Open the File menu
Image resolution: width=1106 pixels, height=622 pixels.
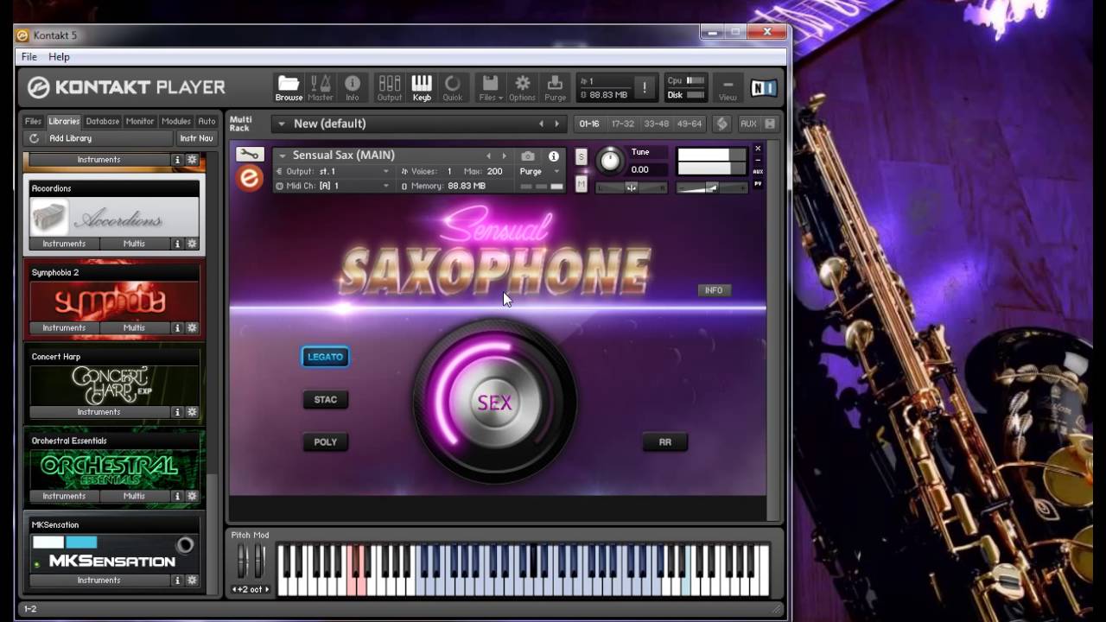[29, 56]
